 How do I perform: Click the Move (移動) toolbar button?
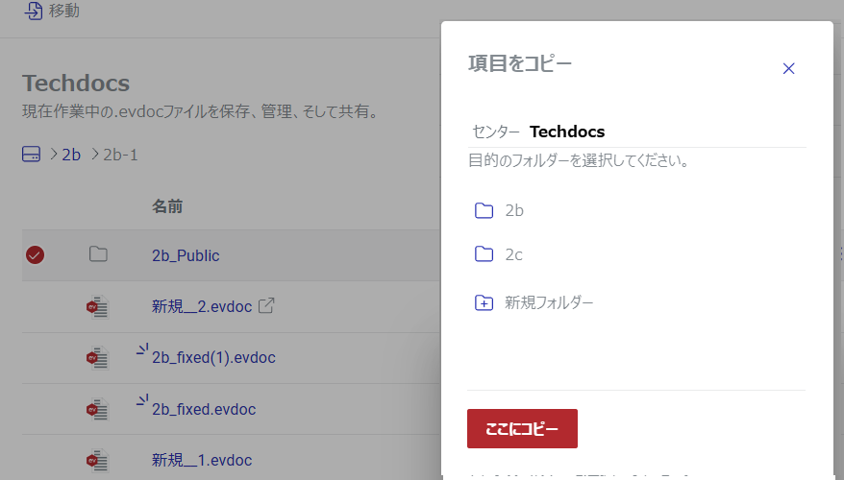(x=52, y=11)
